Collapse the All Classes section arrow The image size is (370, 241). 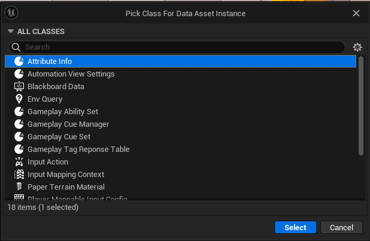click(x=10, y=31)
